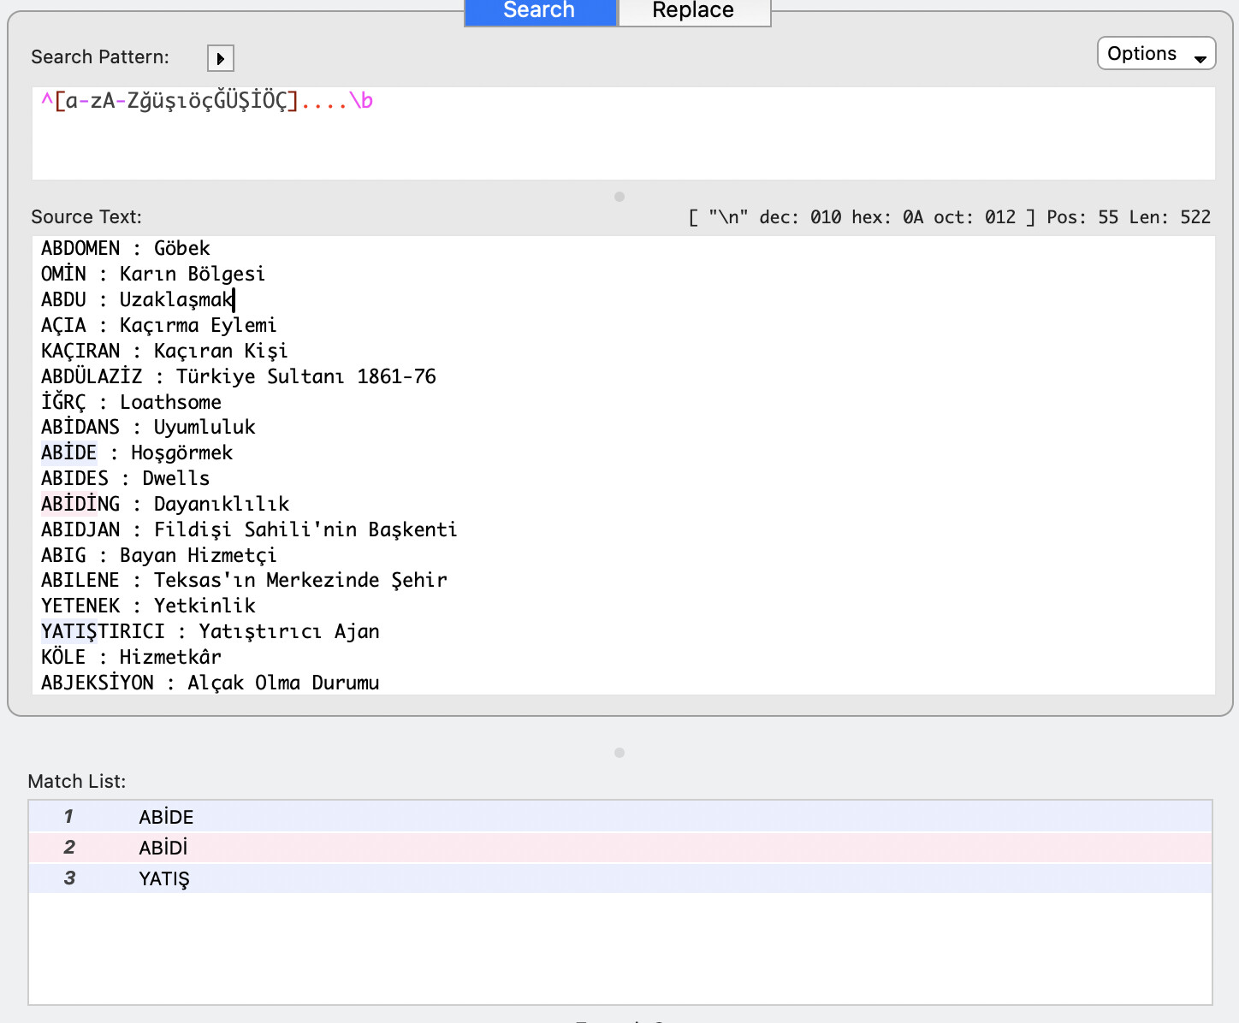The width and height of the screenshot is (1239, 1023).
Task: Click the character info status readout
Action: coord(948,217)
